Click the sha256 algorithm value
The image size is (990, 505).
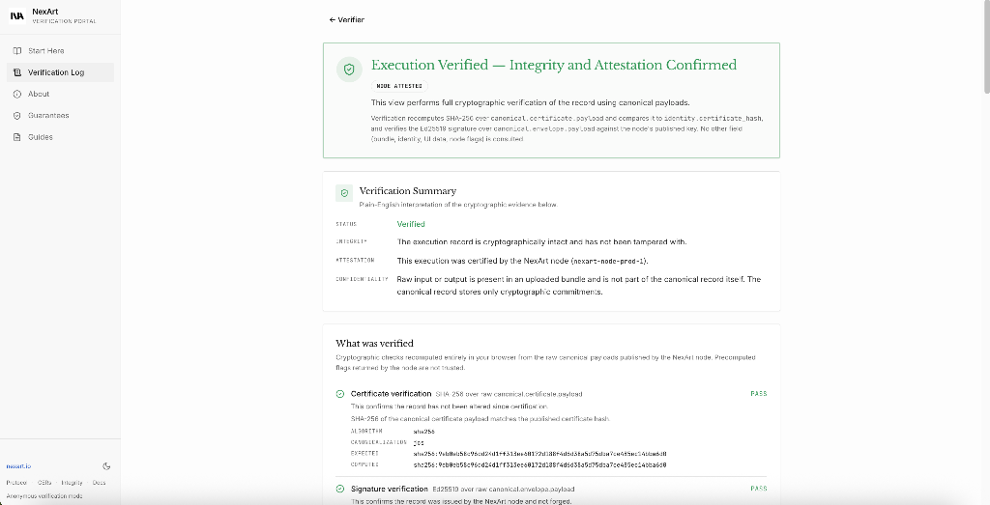tap(423, 432)
